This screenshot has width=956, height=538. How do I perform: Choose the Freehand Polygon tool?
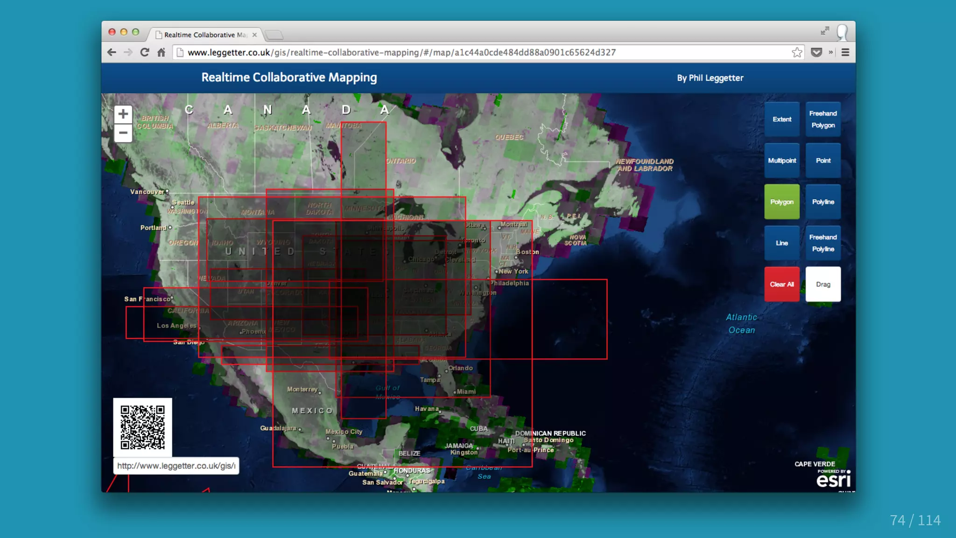(x=822, y=119)
